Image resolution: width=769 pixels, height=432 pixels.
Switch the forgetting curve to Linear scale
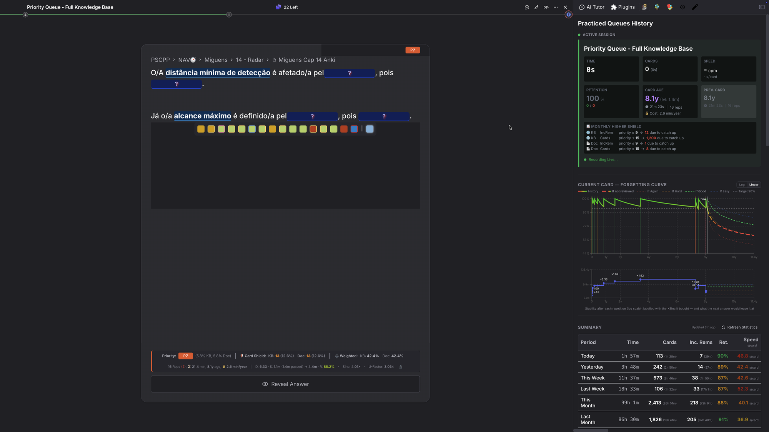[754, 185]
